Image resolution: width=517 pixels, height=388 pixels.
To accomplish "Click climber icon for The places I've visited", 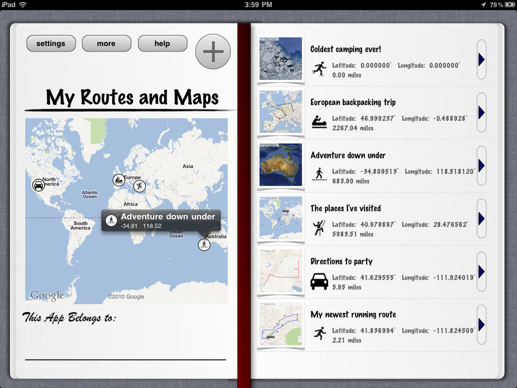I will click(x=319, y=228).
